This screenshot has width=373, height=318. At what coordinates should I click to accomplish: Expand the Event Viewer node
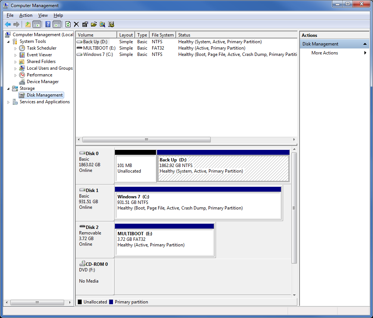tap(15, 55)
